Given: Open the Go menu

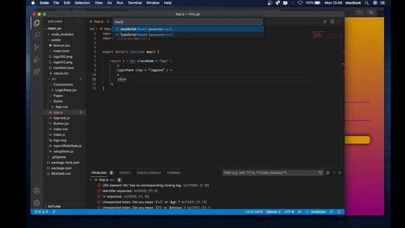Looking at the screenshot, I should point(109,3).
